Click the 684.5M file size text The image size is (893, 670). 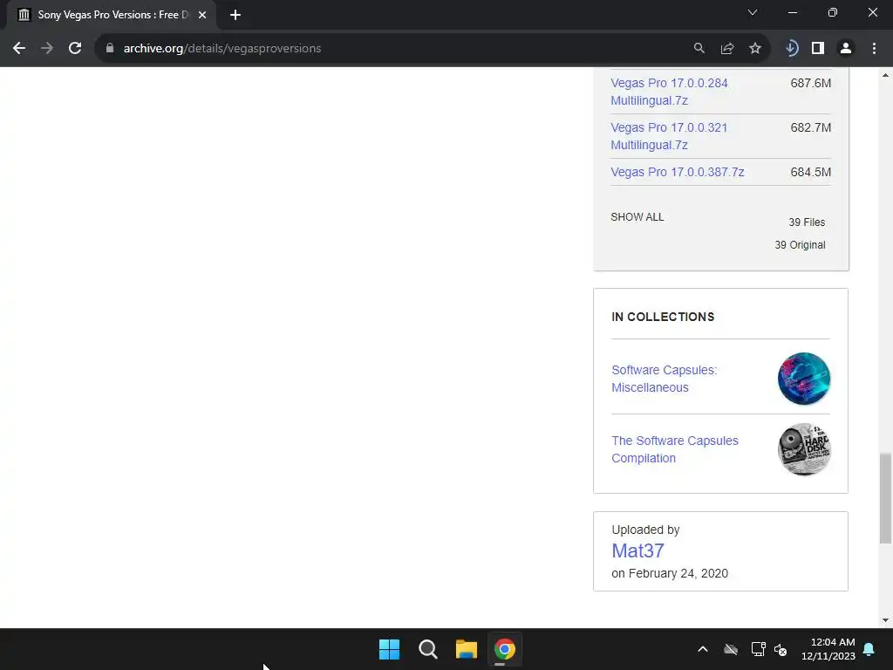click(810, 172)
